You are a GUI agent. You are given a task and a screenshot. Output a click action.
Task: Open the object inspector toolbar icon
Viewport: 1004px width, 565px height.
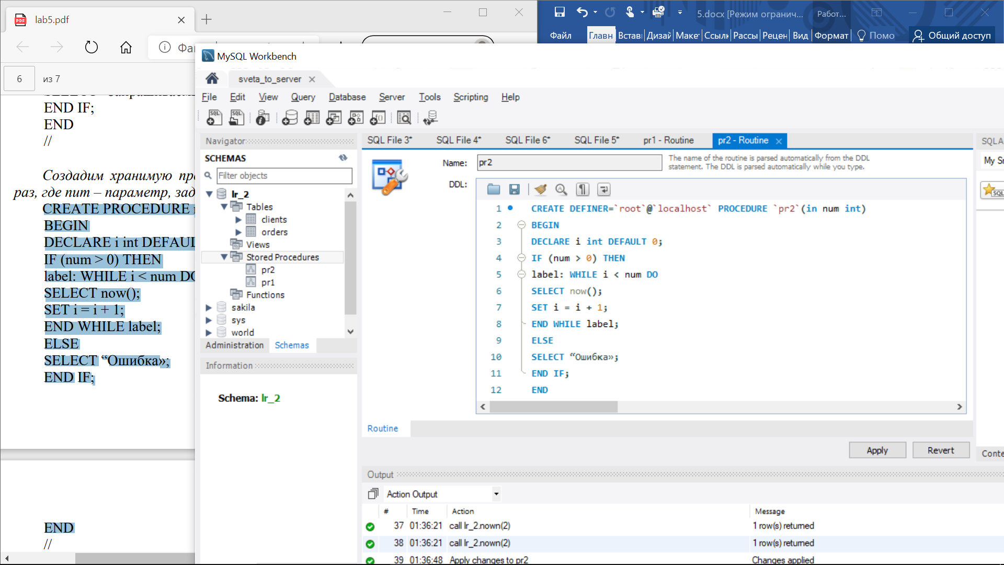263,118
